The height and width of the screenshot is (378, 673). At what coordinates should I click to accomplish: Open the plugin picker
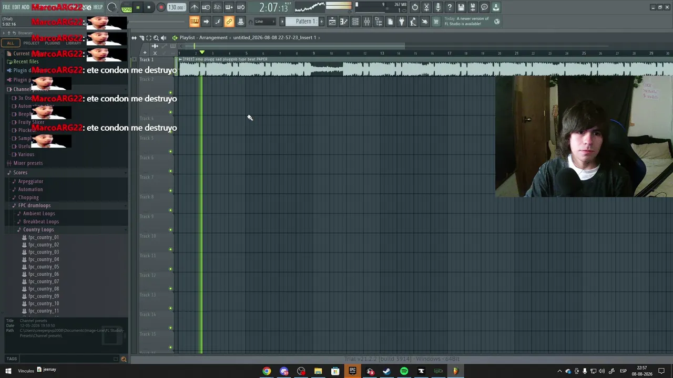pyautogui.click(x=402, y=22)
